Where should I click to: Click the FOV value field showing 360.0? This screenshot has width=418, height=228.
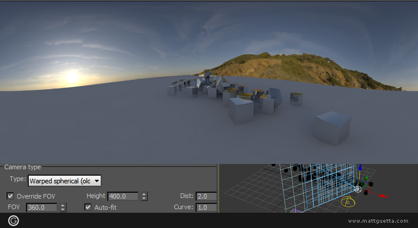(42, 207)
